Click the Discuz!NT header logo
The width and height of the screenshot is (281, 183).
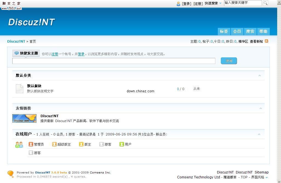click(x=31, y=22)
